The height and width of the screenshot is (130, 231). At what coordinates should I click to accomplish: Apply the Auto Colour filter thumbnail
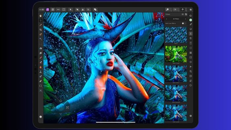pyautogui.click(x=176, y=74)
